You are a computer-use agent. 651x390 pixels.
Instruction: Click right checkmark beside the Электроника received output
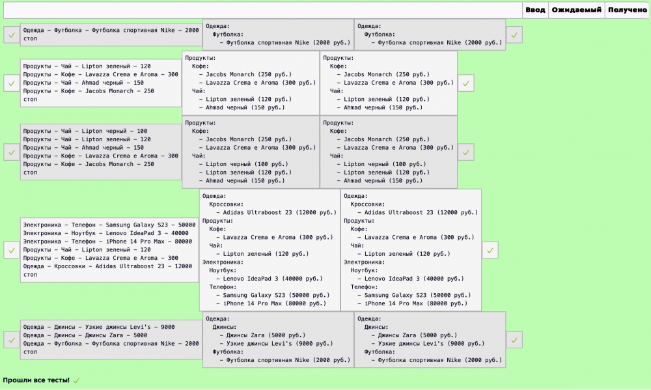[x=490, y=250]
